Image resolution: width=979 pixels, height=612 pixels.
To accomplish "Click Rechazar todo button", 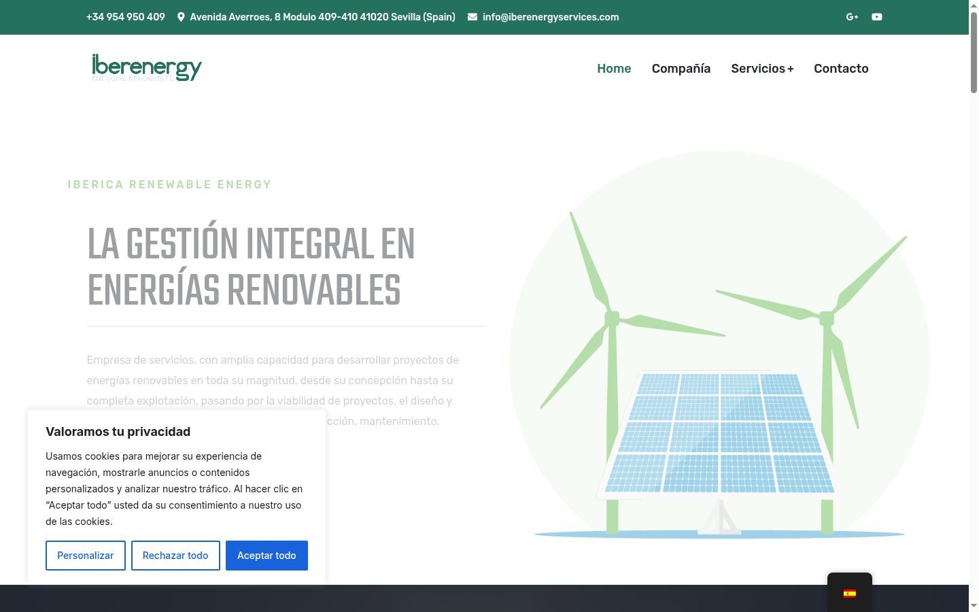I will pyautogui.click(x=175, y=556).
